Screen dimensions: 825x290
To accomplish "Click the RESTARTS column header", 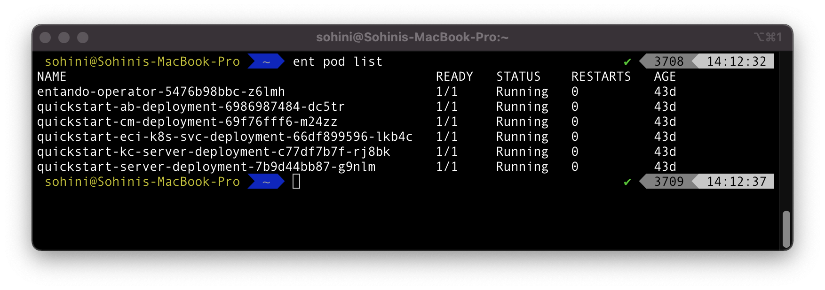I will click(601, 76).
